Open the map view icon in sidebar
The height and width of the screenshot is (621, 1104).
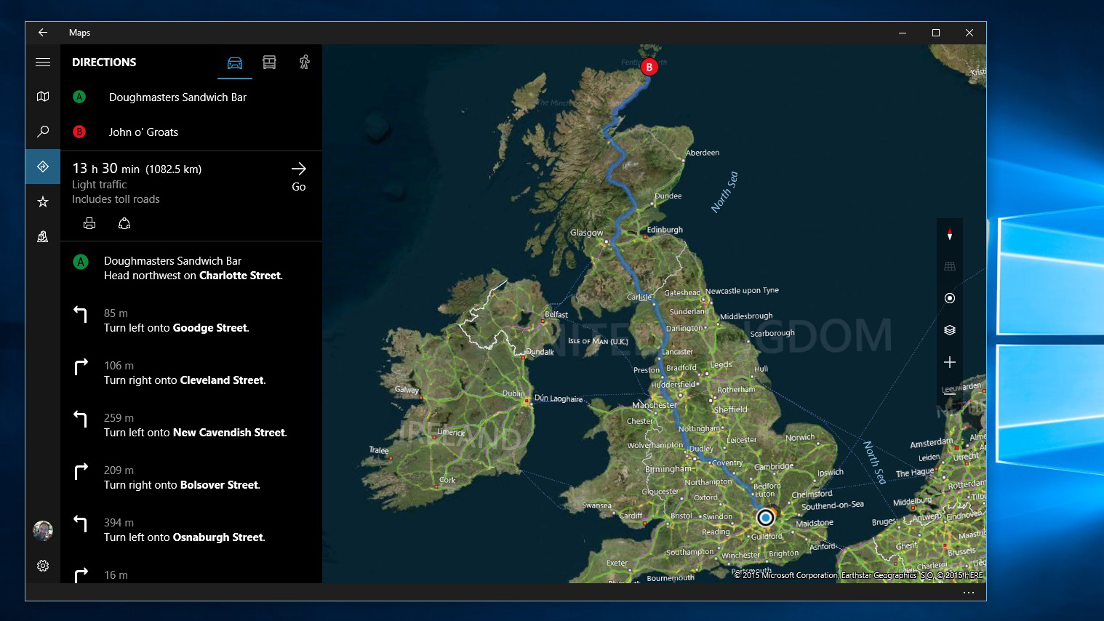tap(43, 96)
